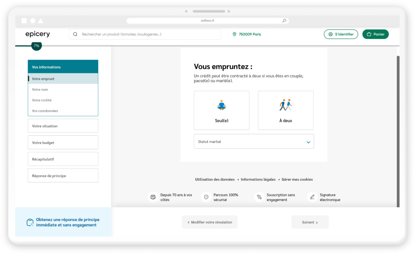415x254 pixels.
Task: Click the S'identifier button
Action: coord(341,34)
